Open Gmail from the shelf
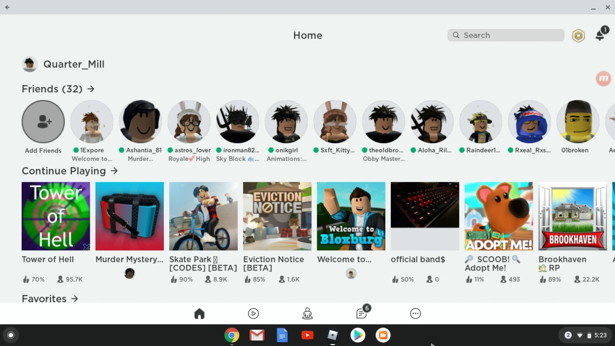Viewport: 615px width, 346px height. [257, 335]
